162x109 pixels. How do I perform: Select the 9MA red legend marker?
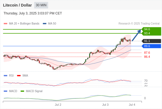(x=19, y=76)
